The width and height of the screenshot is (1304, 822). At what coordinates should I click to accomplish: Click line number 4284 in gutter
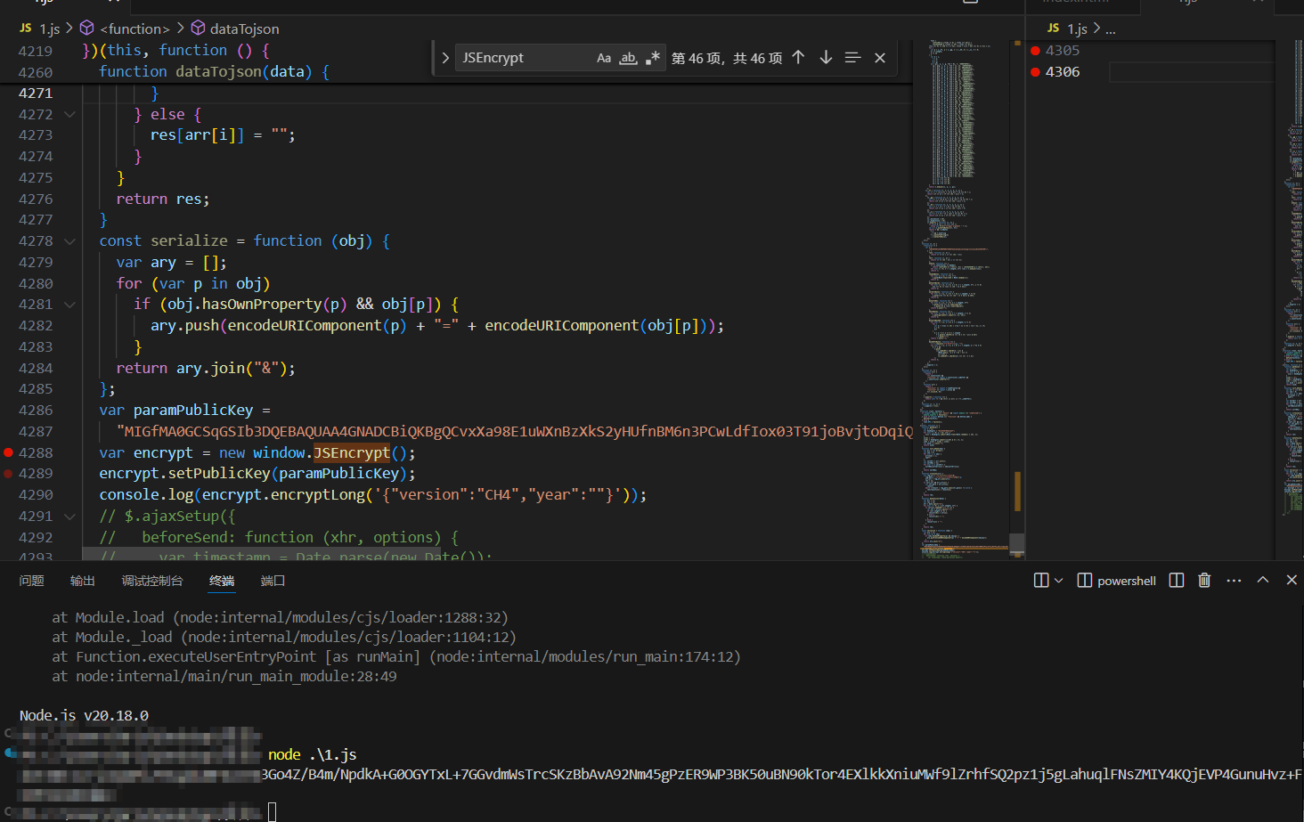coord(36,369)
